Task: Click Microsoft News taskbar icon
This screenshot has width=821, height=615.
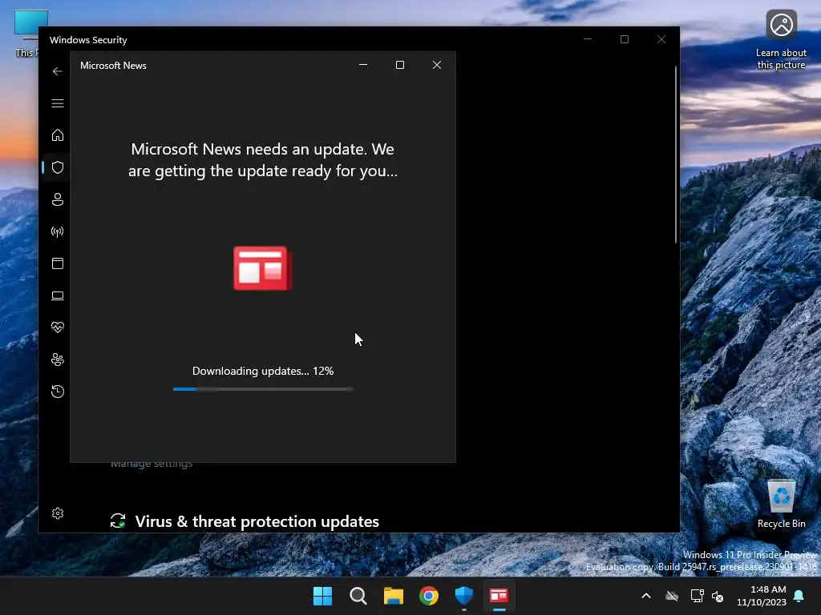Action: coord(499,596)
